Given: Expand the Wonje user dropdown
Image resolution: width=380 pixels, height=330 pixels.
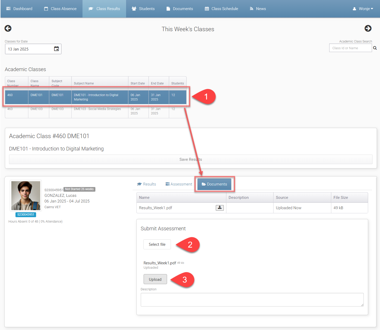Looking at the screenshot, I should (363, 9).
